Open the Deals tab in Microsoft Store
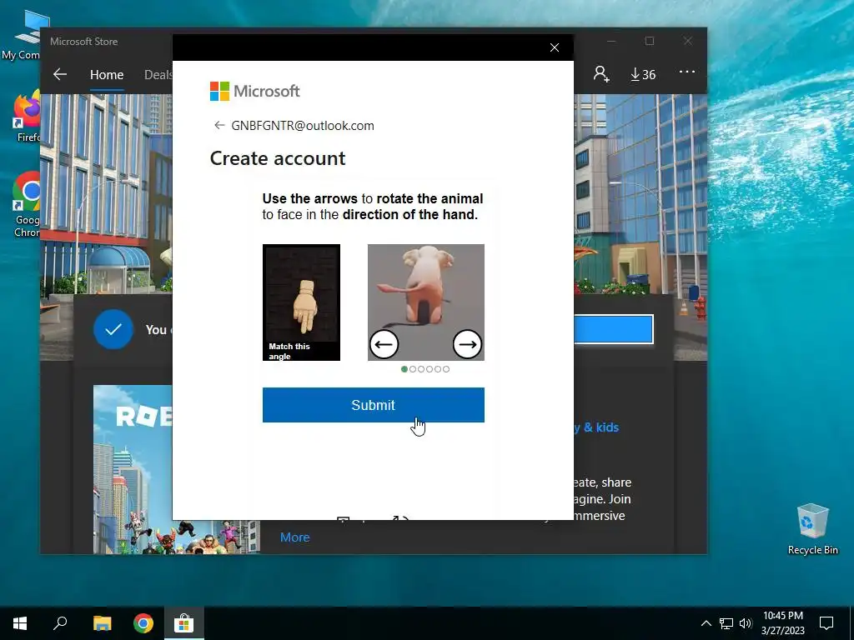Screen dimensions: 854x640 coord(158,74)
